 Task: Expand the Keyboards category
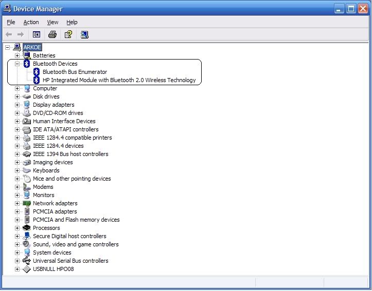[17, 170]
